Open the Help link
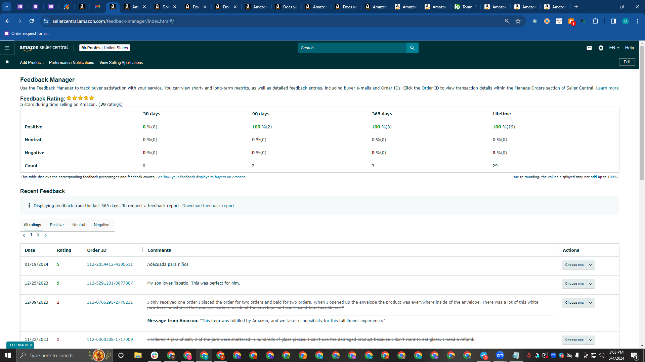The height and width of the screenshot is (362, 645). (x=630, y=48)
